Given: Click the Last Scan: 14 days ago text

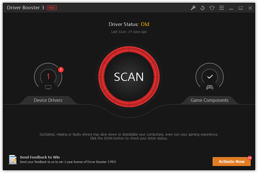Looking at the screenshot, I should click(129, 32).
